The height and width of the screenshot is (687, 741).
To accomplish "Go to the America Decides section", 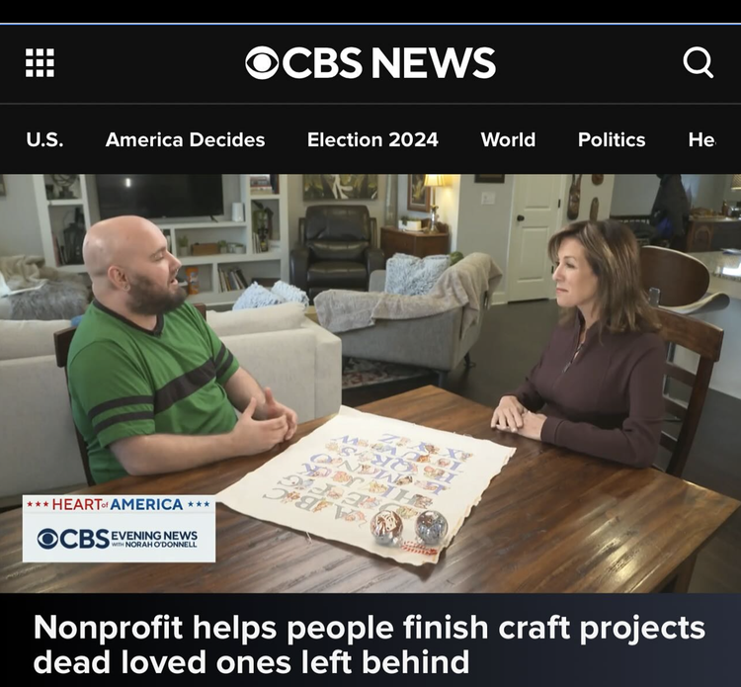I will [186, 139].
